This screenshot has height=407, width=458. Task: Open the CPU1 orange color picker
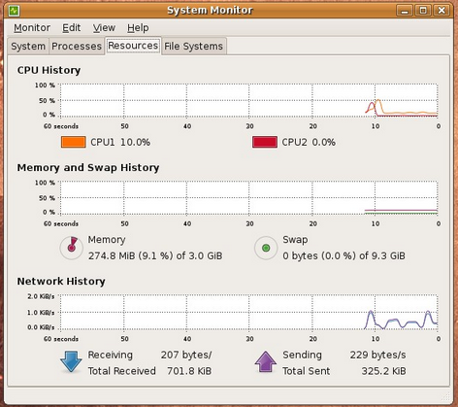(x=74, y=142)
